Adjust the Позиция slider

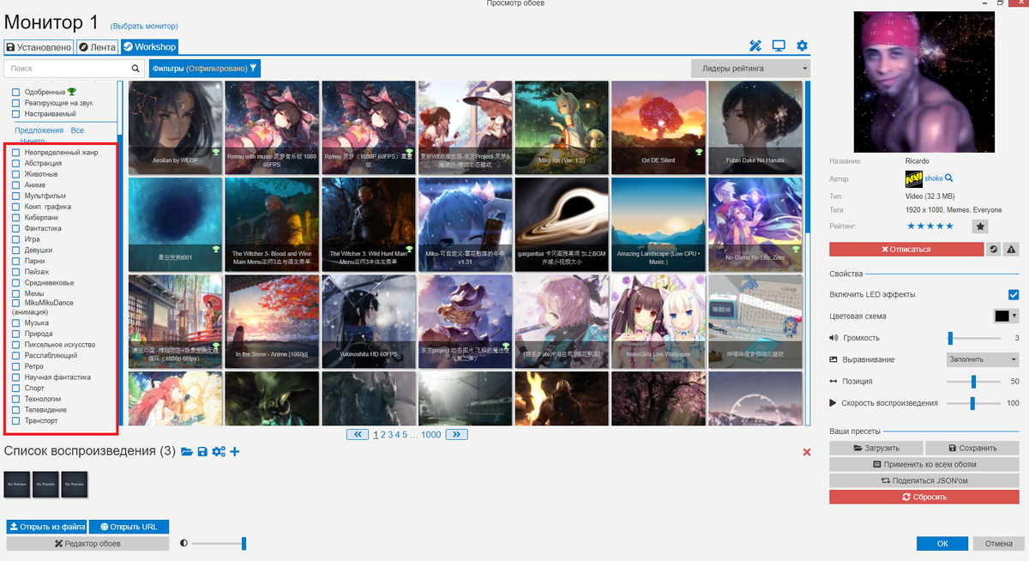pos(973,381)
